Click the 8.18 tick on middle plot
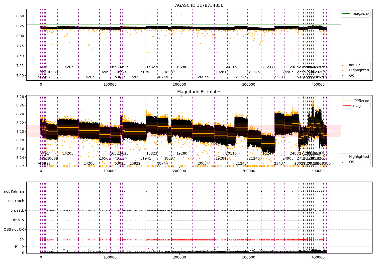The height and width of the screenshot is (263, 376). point(20,140)
